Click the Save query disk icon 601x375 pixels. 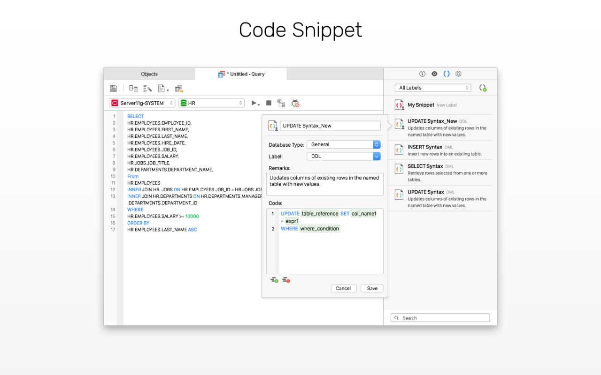tap(113, 88)
